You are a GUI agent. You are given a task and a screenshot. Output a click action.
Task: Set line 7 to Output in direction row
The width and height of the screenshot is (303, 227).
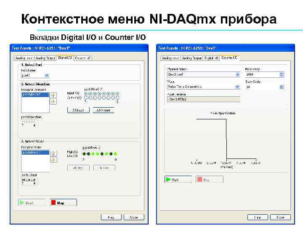tap(86, 98)
